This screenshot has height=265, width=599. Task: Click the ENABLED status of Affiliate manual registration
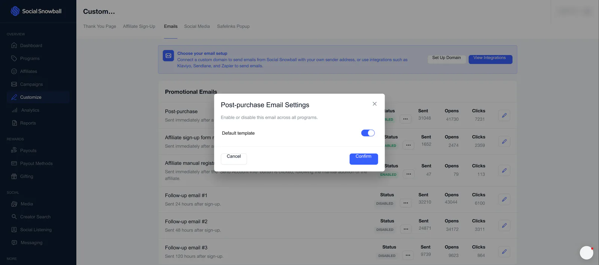coord(388,175)
